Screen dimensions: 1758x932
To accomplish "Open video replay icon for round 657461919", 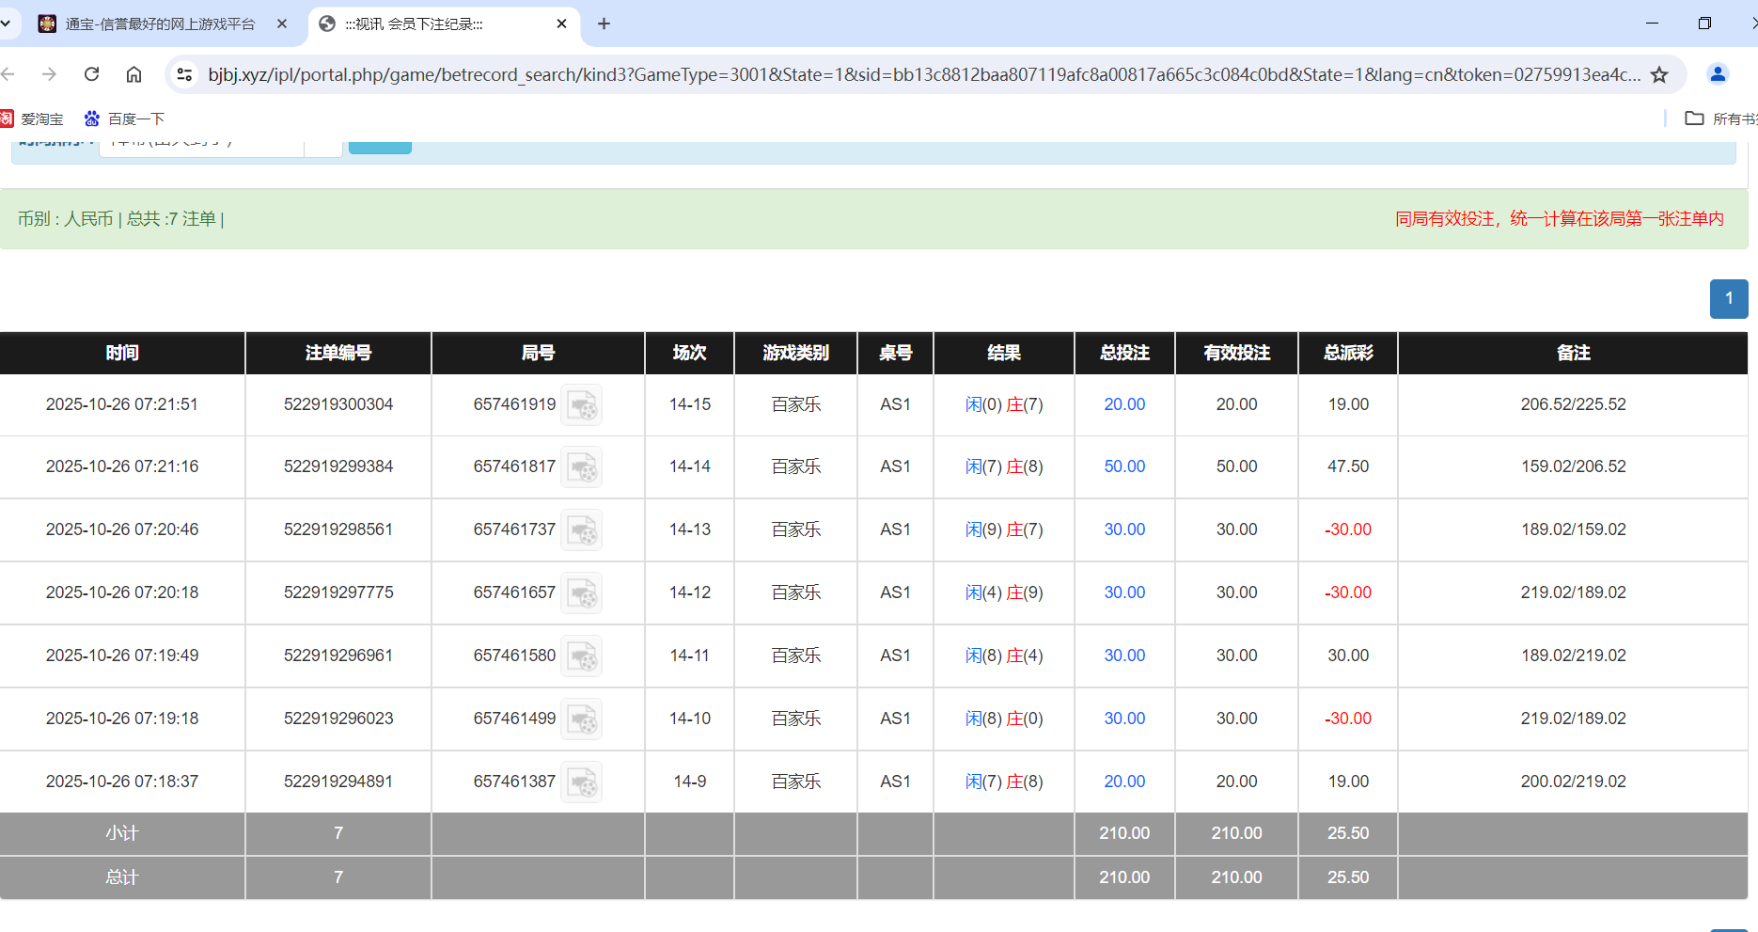I will 581,405.
